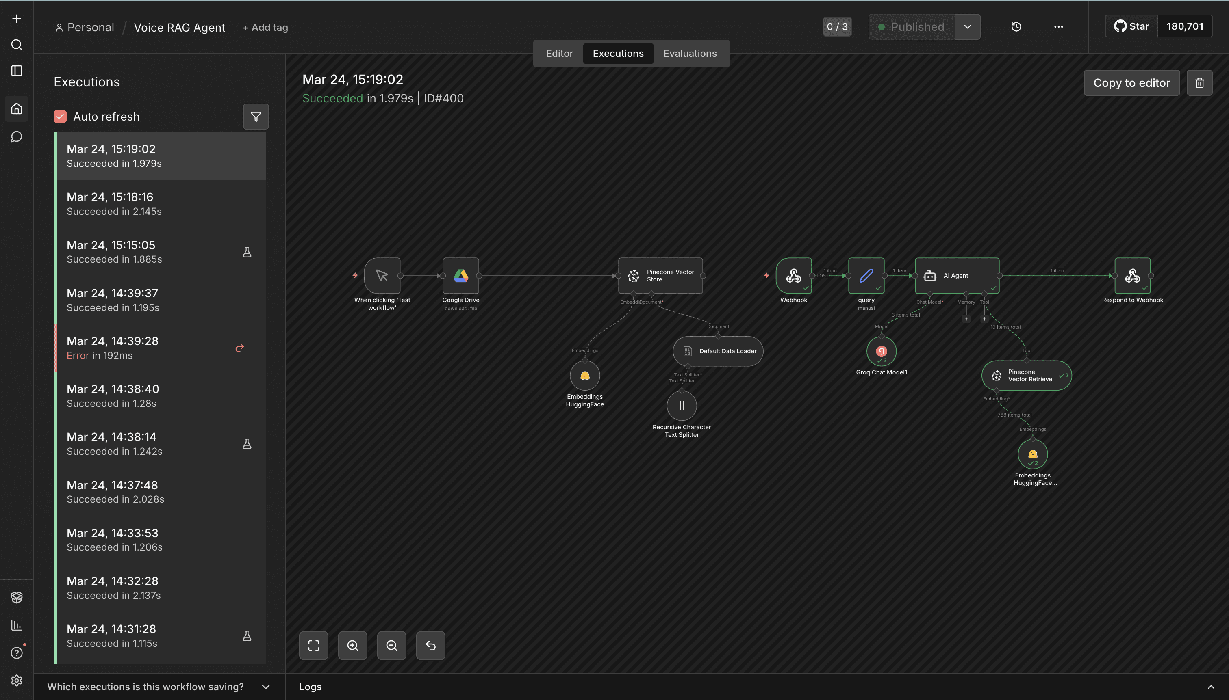Image resolution: width=1229 pixels, height=700 pixels.
Task: Open the AI Agent node
Action: 956,275
